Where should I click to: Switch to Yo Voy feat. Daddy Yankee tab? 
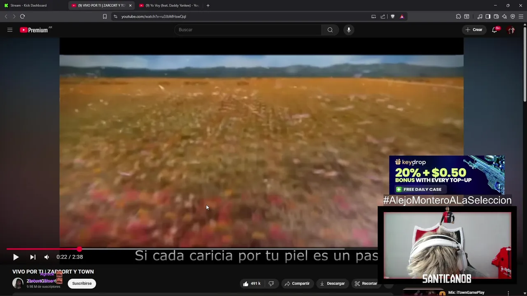click(169, 5)
